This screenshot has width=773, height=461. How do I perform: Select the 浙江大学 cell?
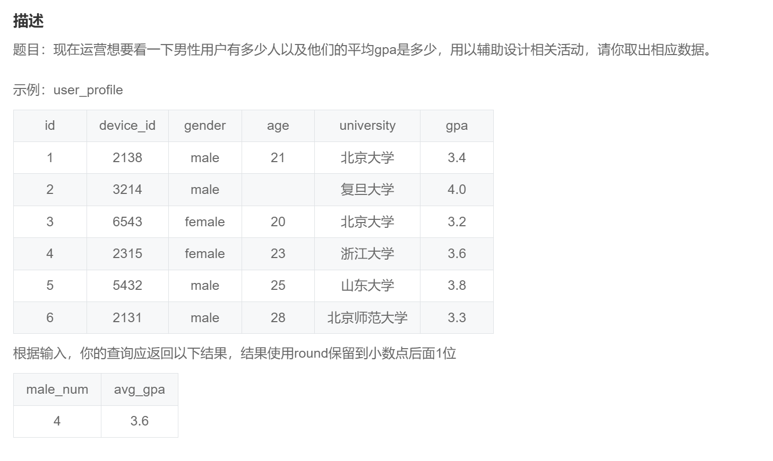(367, 253)
